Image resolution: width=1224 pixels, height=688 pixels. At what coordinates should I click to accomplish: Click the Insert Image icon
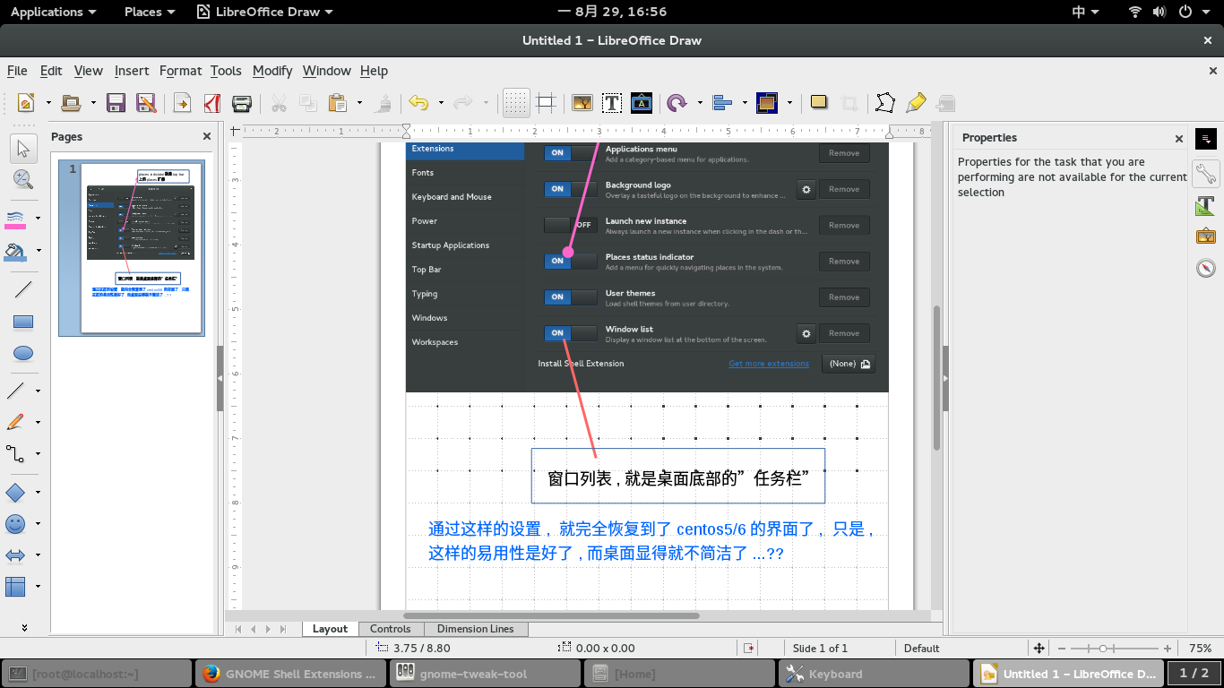pos(582,103)
